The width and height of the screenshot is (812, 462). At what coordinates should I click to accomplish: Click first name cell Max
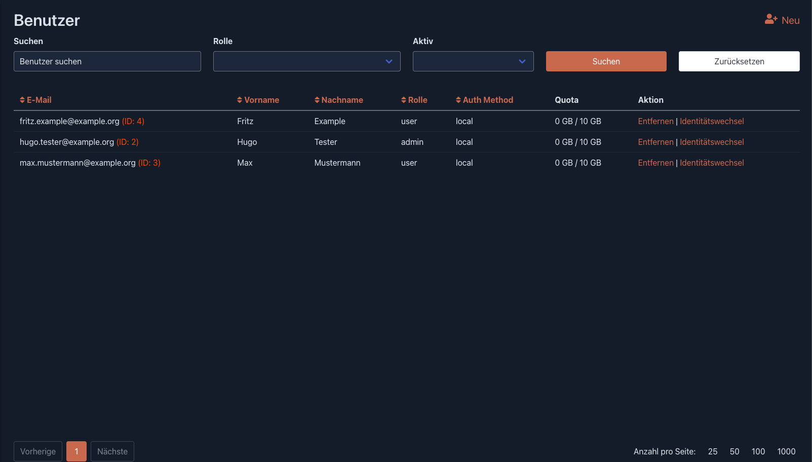click(x=245, y=163)
